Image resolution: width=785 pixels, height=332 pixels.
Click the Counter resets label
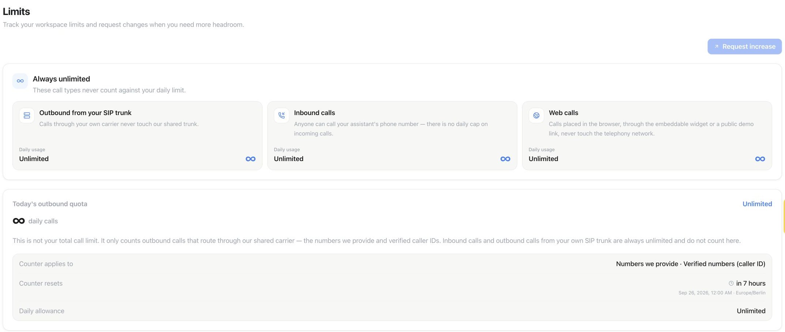[41, 283]
